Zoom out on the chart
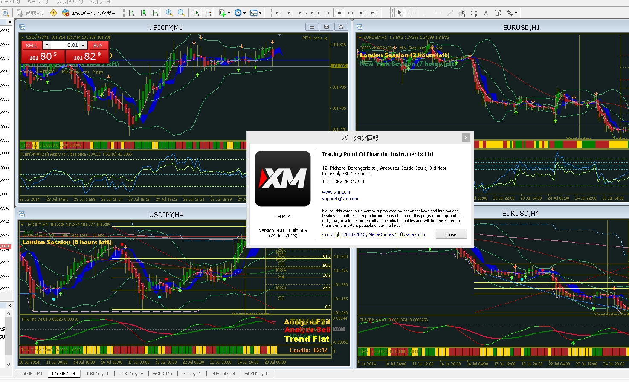This screenshot has width=629, height=382. tap(181, 13)
